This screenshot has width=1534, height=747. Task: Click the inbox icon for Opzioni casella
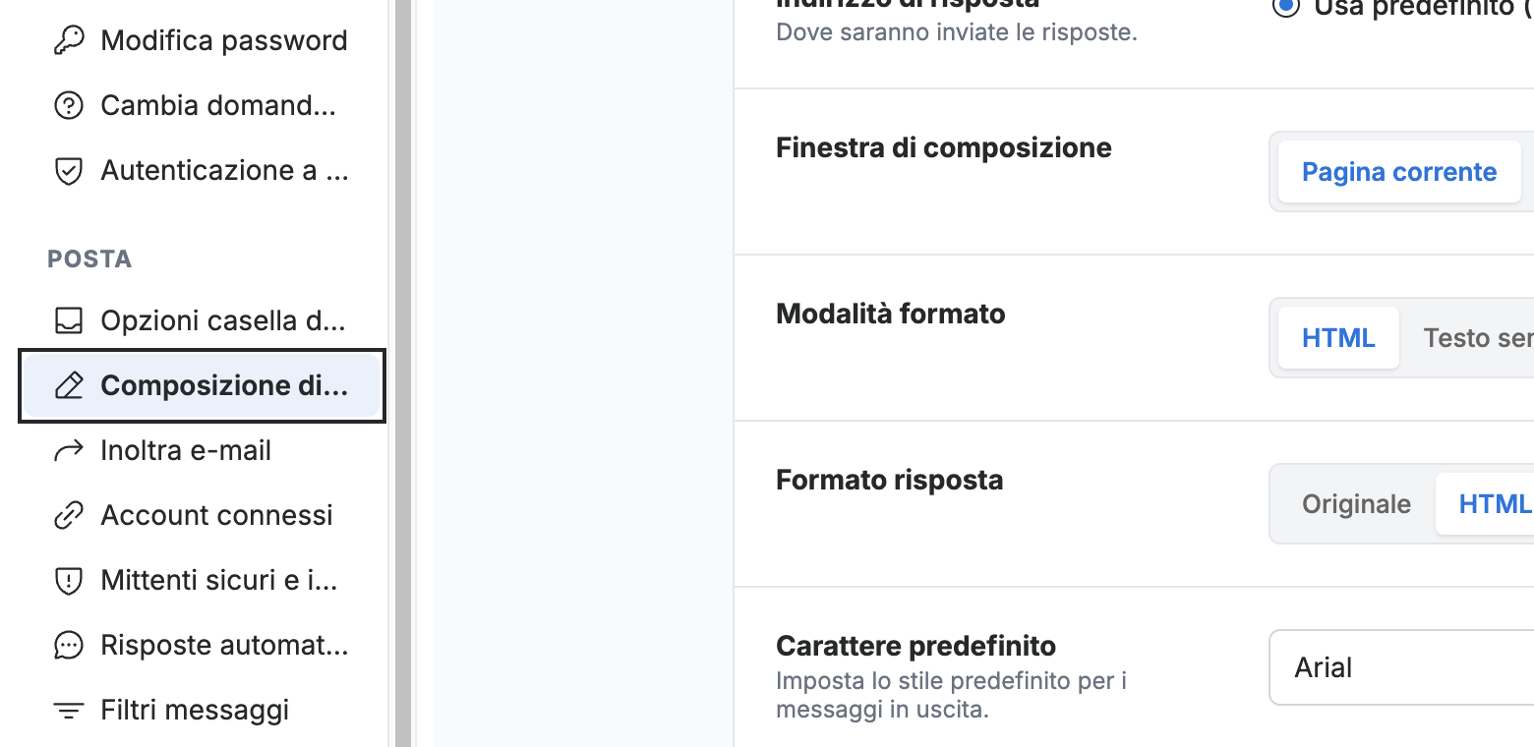point(68,320)
